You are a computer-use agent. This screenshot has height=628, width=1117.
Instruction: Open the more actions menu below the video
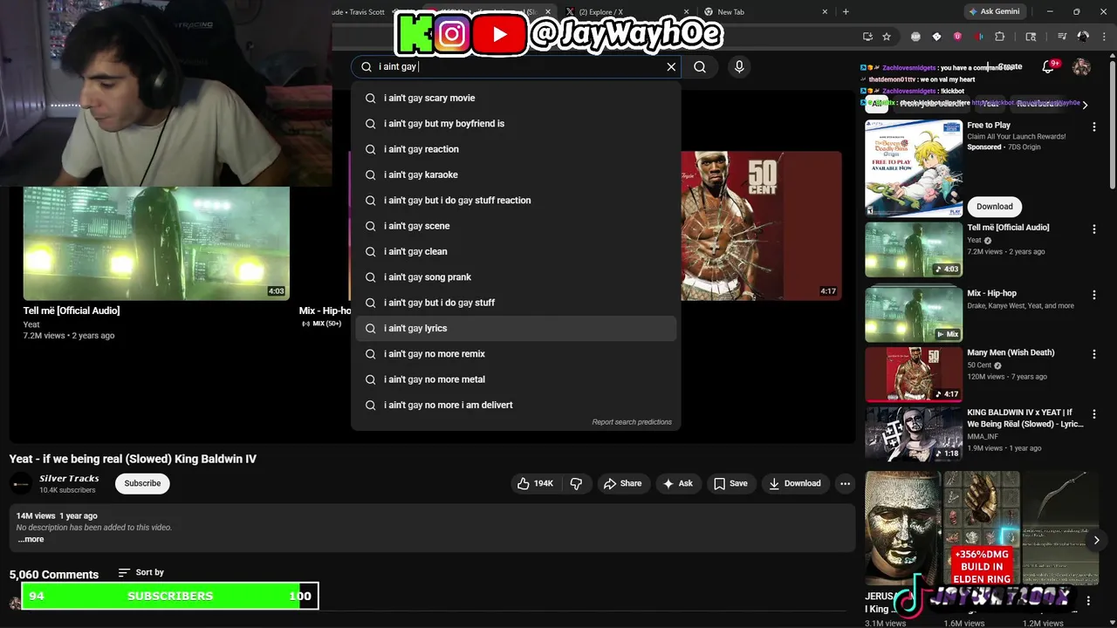(845, 483)
